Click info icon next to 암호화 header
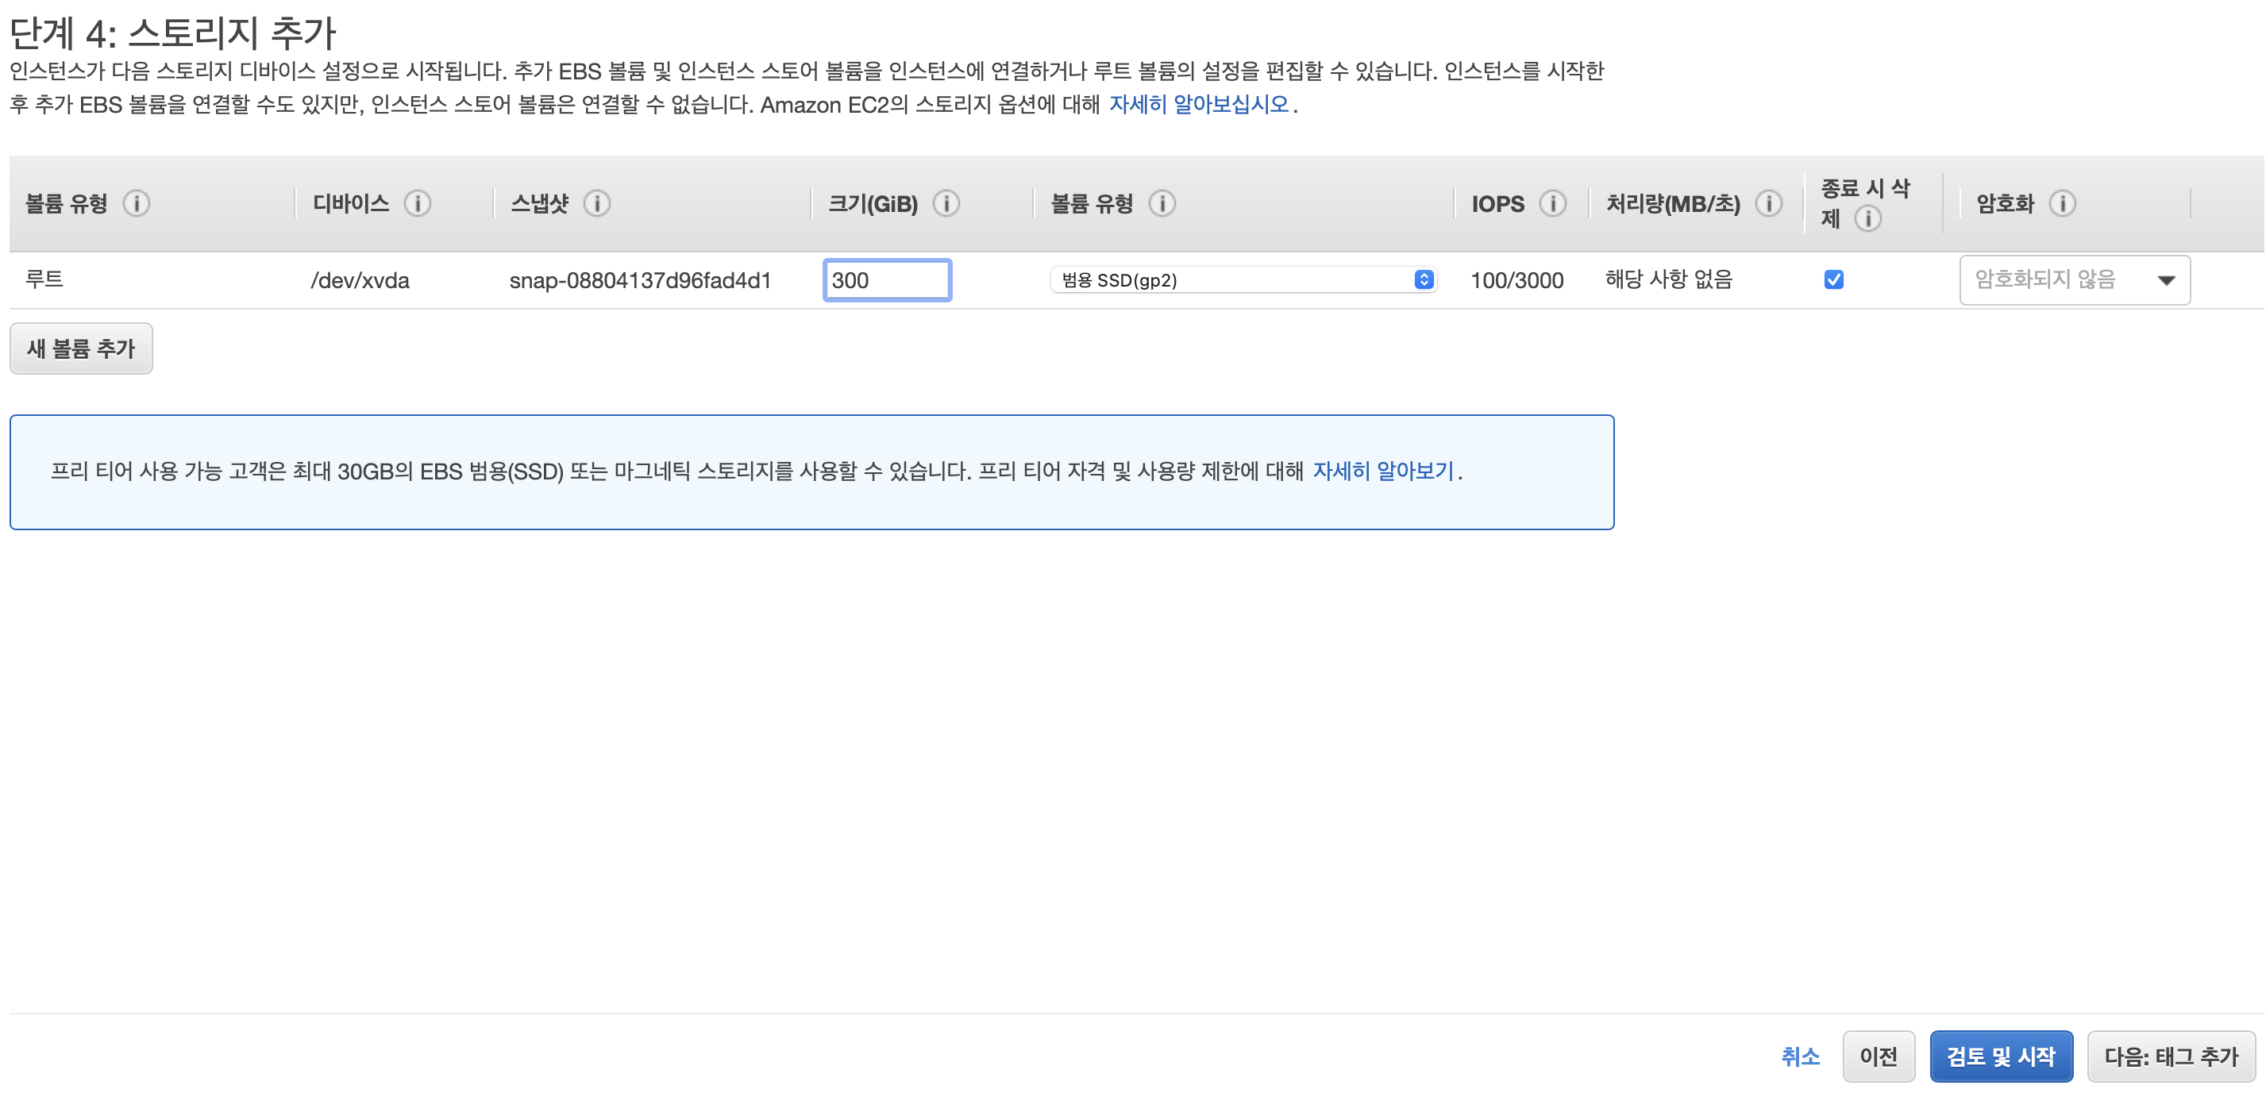Screen dimensions: 2266x1097 pos(2062,203)
